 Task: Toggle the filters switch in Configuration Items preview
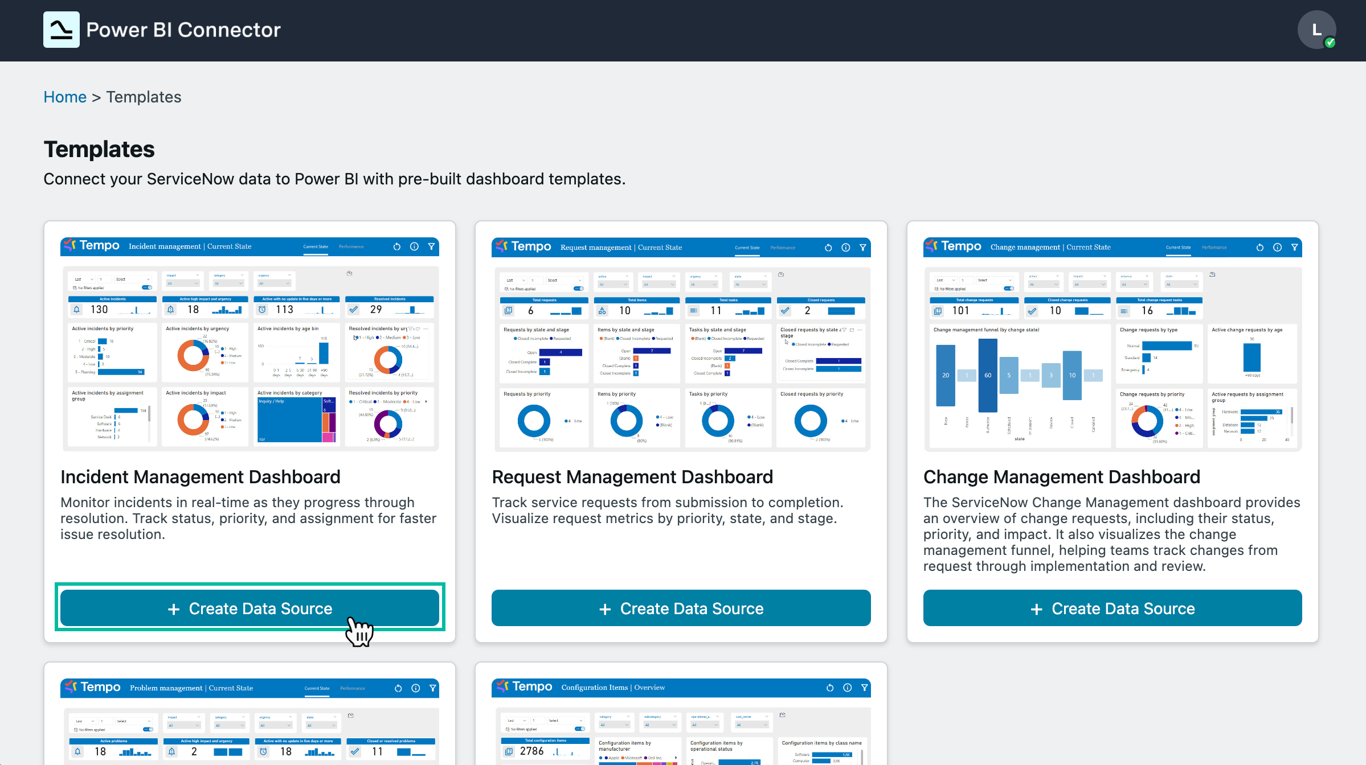580,729
